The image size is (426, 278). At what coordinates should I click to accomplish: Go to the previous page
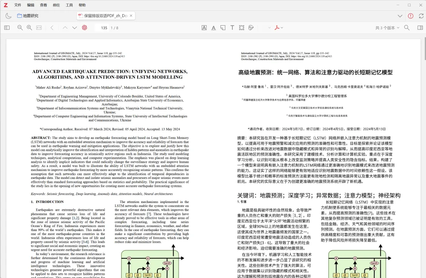click(x=65, y=28)
